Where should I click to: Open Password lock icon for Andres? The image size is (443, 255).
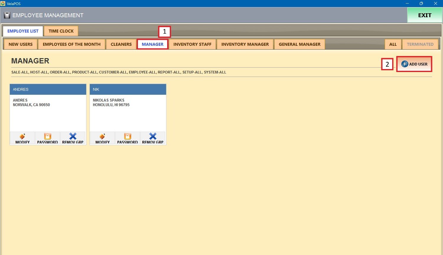(48, 136)
